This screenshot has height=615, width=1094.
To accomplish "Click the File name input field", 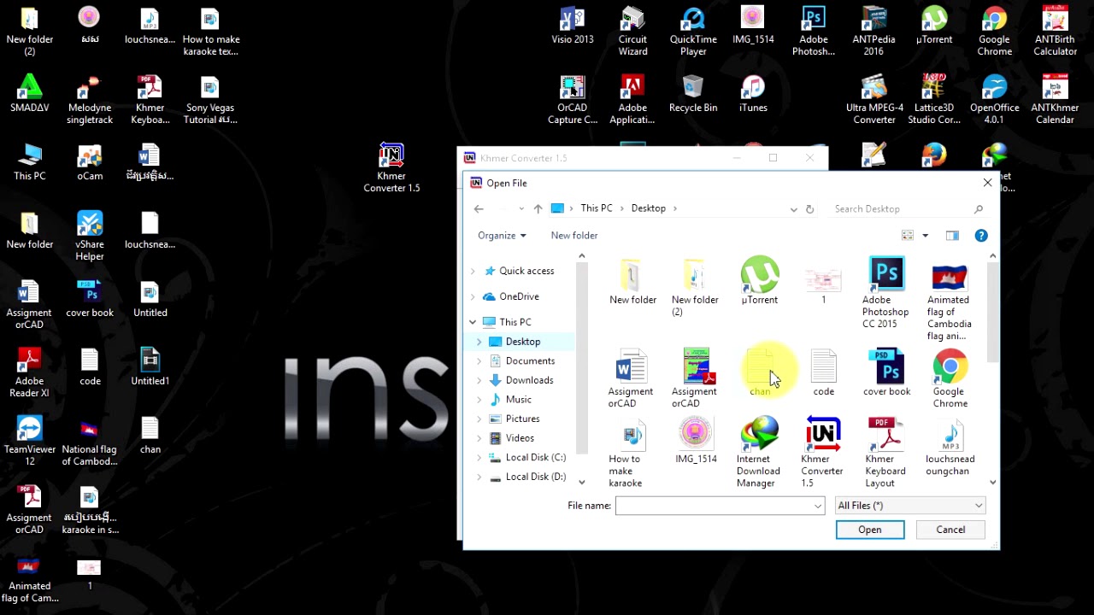I will pyautogui.click(x=720, y=506).
